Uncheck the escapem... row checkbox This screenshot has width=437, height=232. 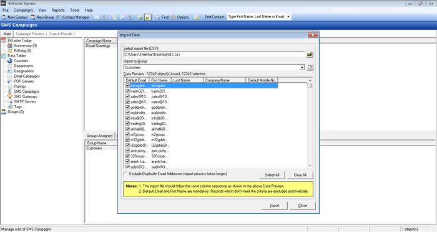(x=127, y=86)
